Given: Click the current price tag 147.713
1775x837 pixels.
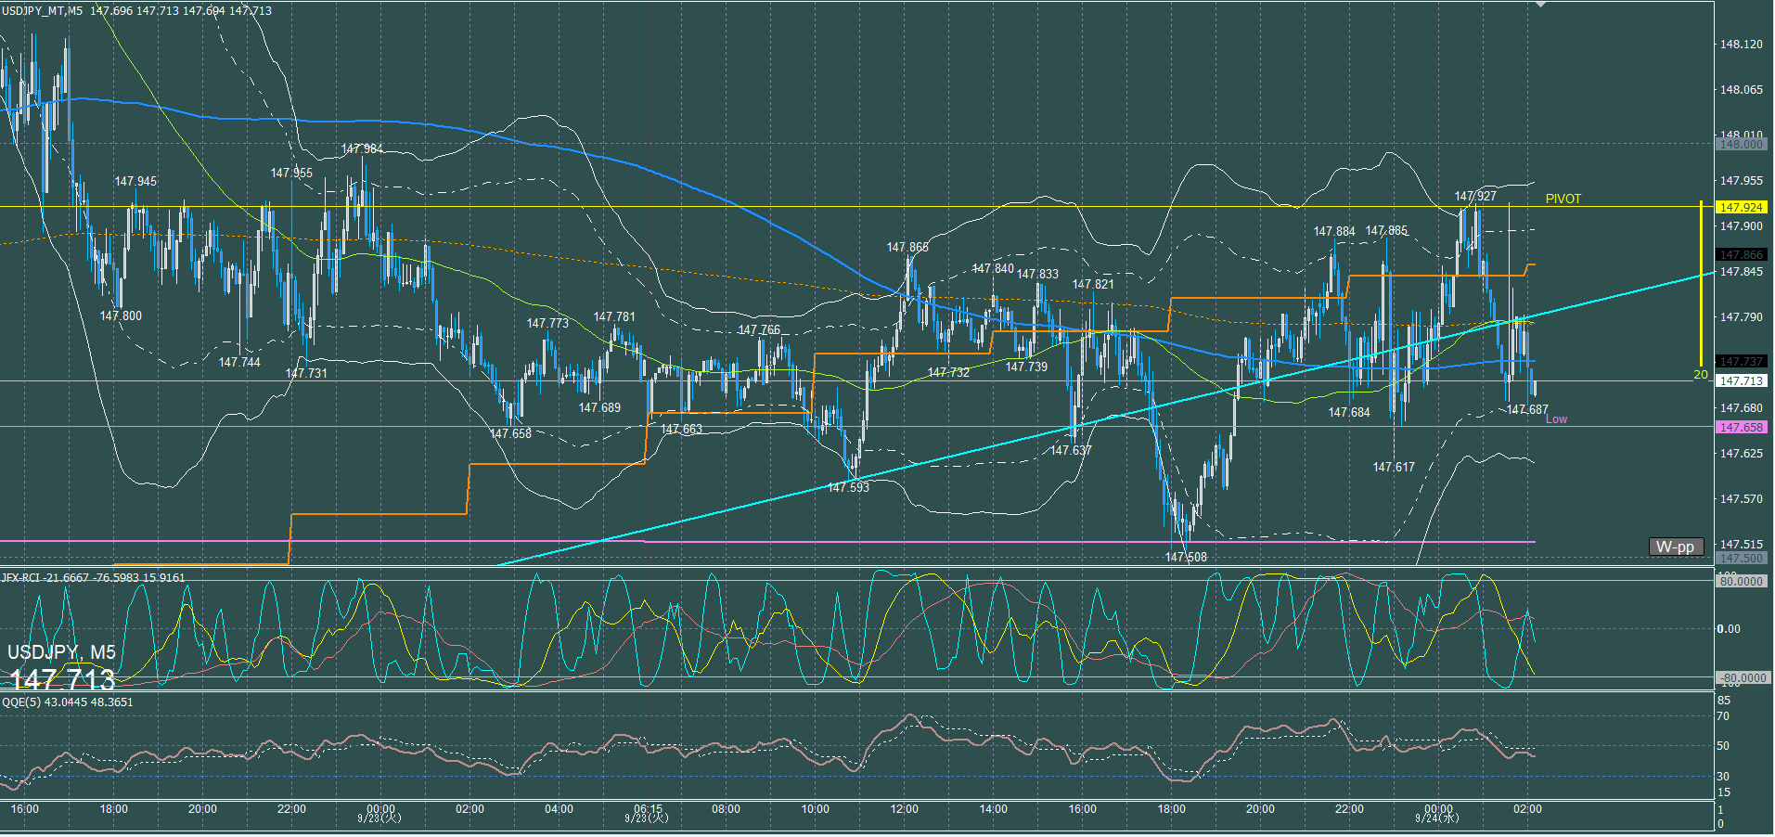Looking at the screenshot, I should (1741, 380).
